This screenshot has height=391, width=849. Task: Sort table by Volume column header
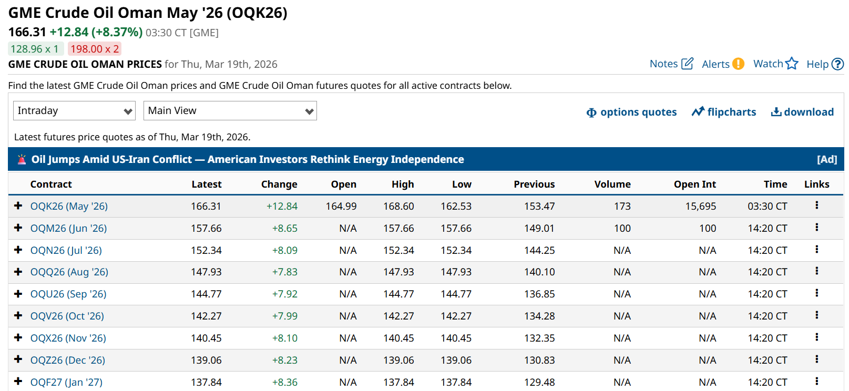pyautogui.click(x=612, y=184)
